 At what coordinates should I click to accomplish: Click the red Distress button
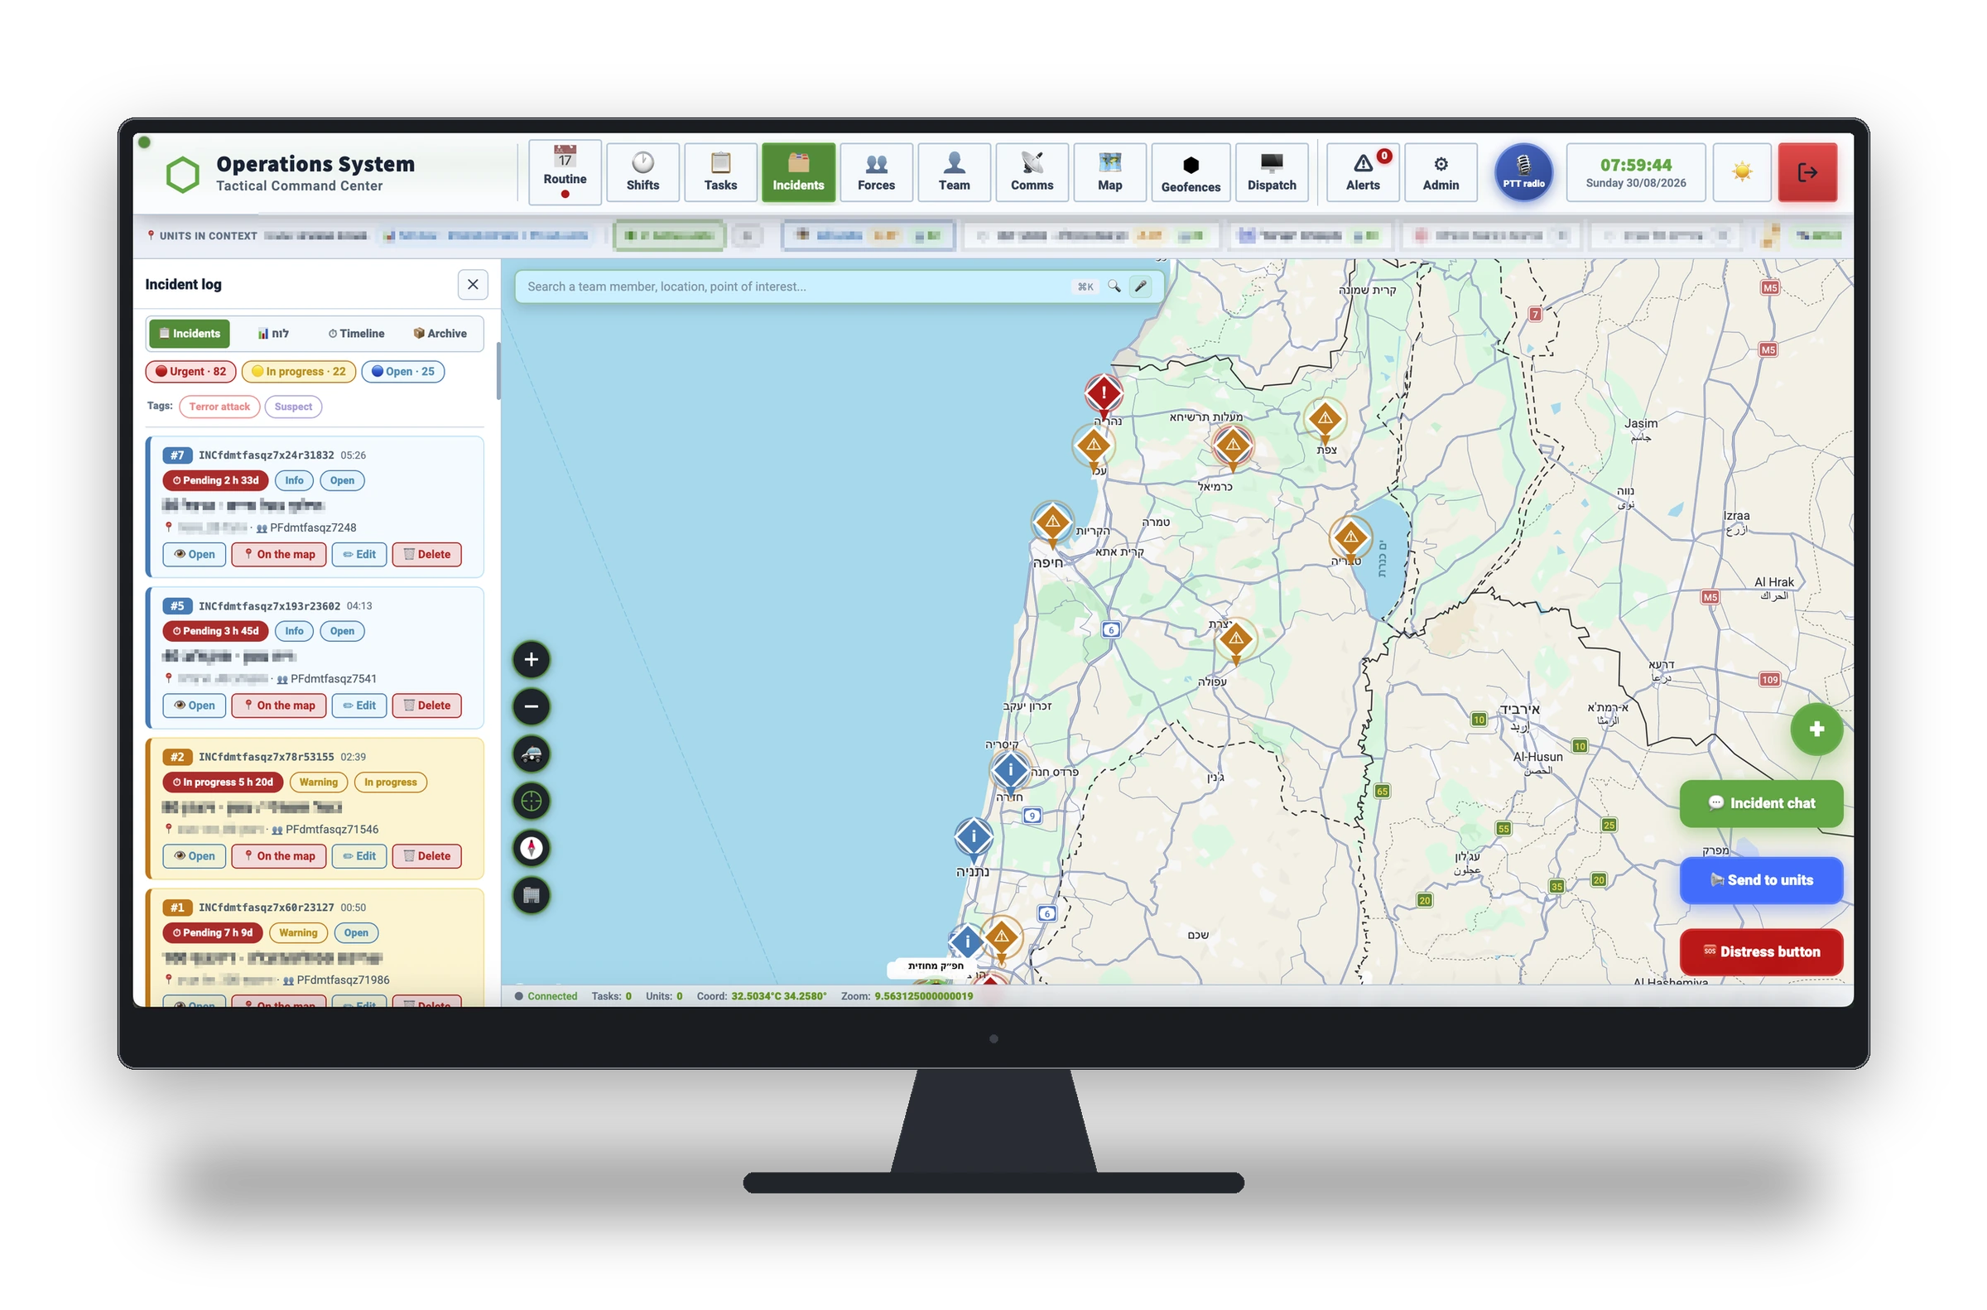point(1761,951)
